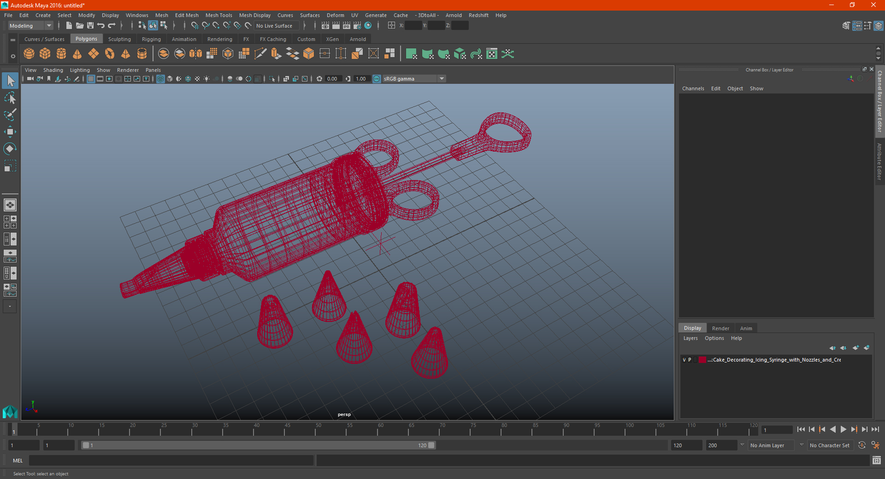The width and height of the screenshot is (885, 479).
Task: Toggle the color management ON button
Action: (377, 79)
